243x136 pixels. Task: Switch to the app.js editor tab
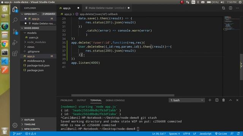coord(69,8)
